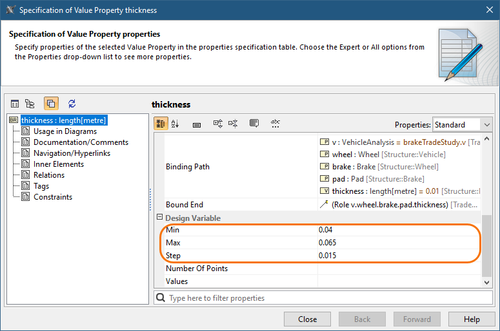Click the expand all nodes icon
This screenshot has height=331, width=500.
click(218, 124)
